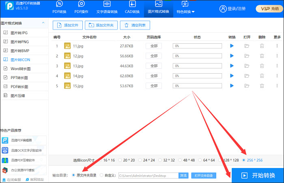Image resolution: width=284 pixels, height=183 pixels.
Task: Click the 开始转换 start button
Action: [258, 175]
